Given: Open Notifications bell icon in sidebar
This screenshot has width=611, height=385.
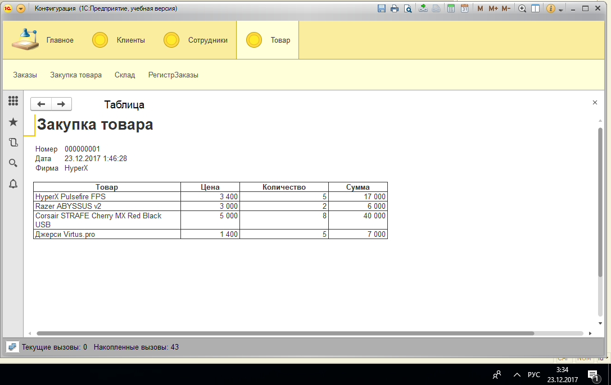Looking at the screenshot, I should (13, 184).
